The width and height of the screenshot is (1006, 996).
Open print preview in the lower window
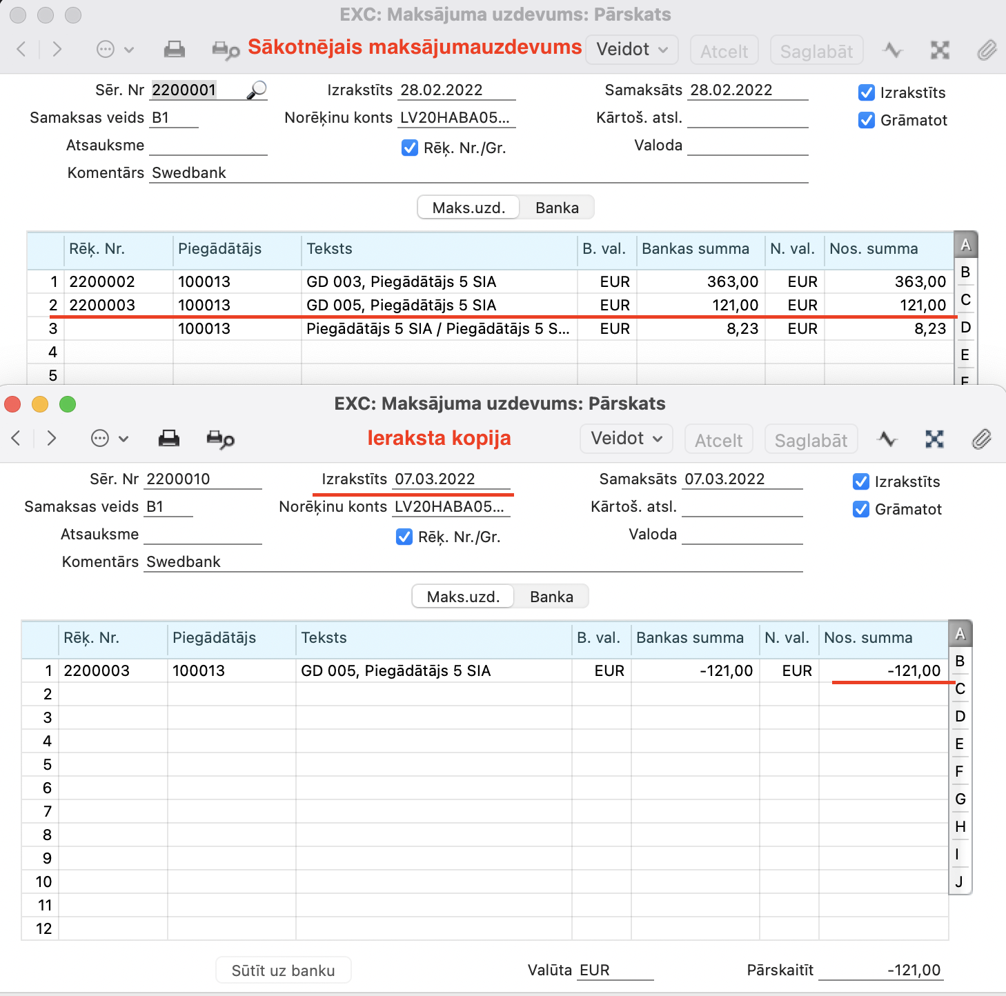tap(220, 439)
